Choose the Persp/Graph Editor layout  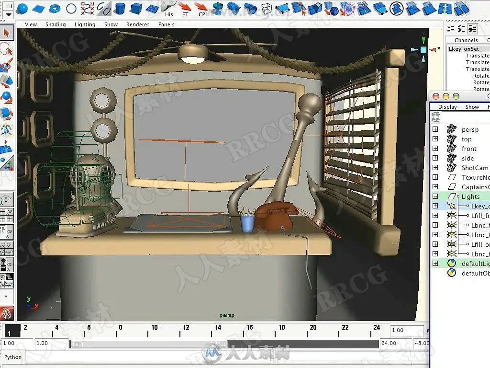(x=7, y=247)
